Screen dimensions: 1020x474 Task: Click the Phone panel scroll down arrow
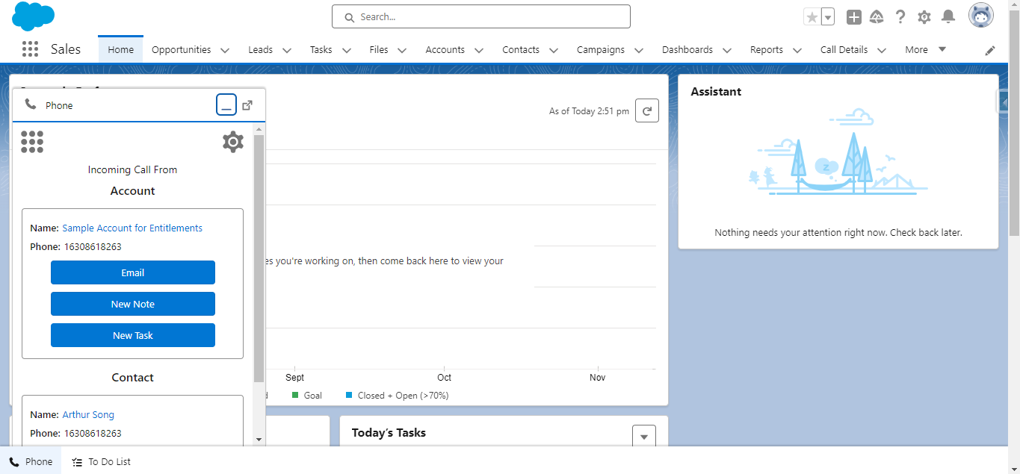(x=259, y=440)
